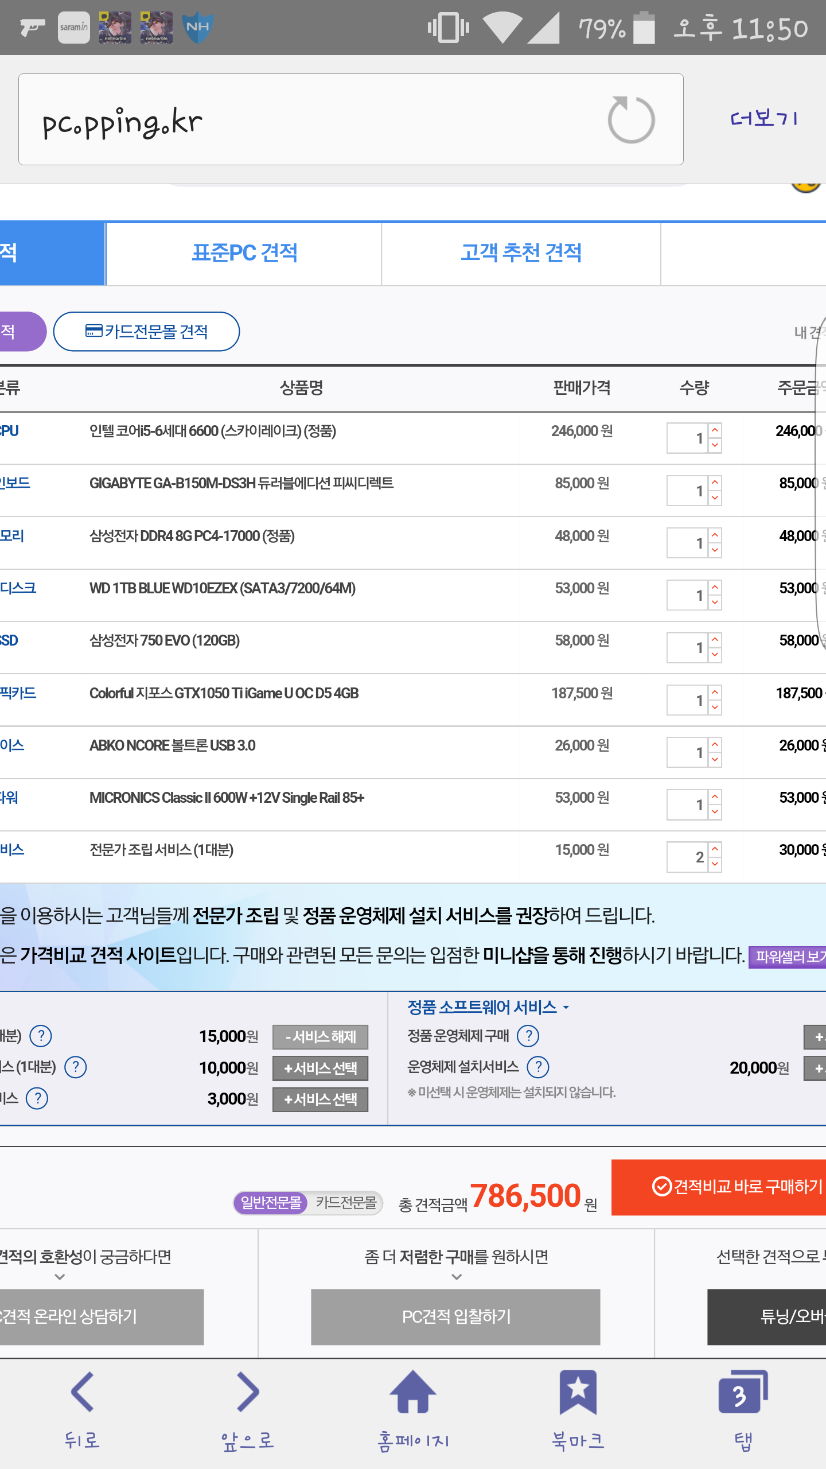Tap the page reload icon in address bar

click(631, 120)
